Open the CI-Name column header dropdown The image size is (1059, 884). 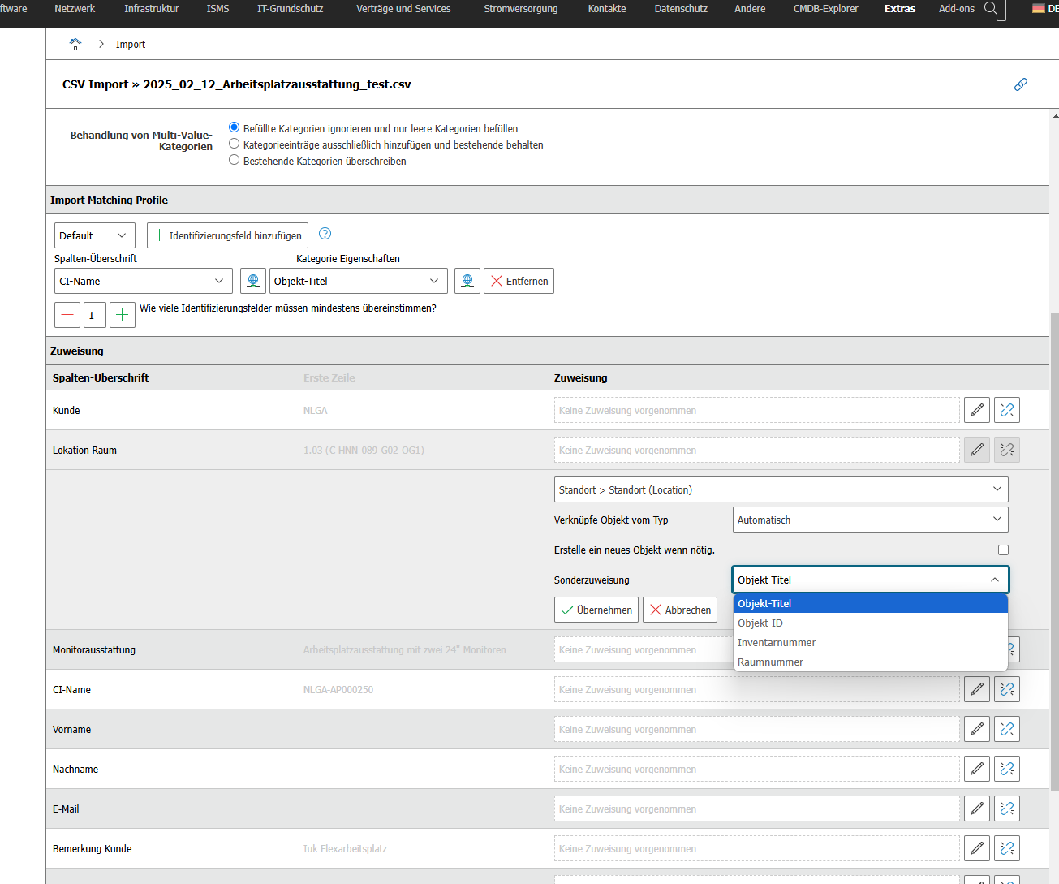click(x=144, y=281)
